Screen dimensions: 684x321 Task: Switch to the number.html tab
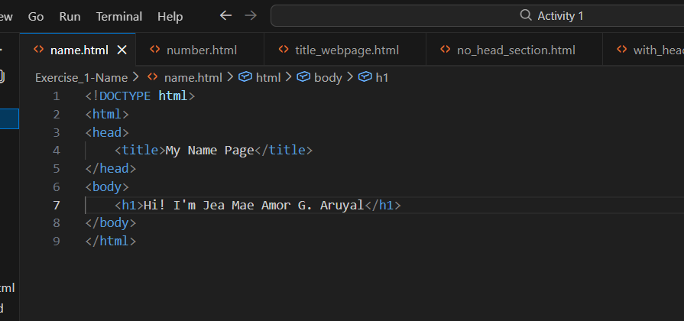(x=201, y=50)
